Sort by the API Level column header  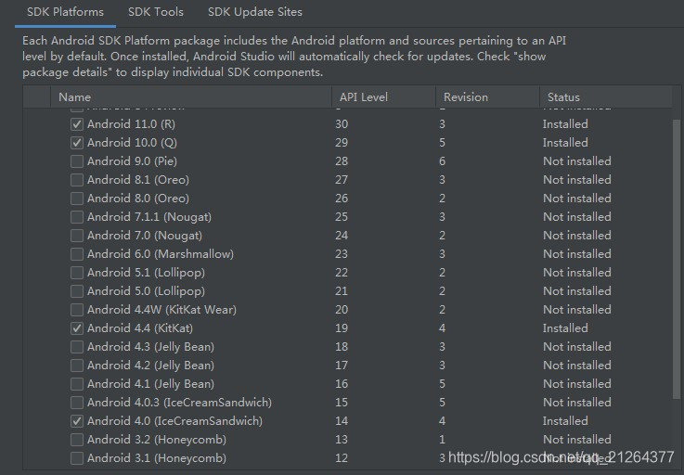pos(384,96)
